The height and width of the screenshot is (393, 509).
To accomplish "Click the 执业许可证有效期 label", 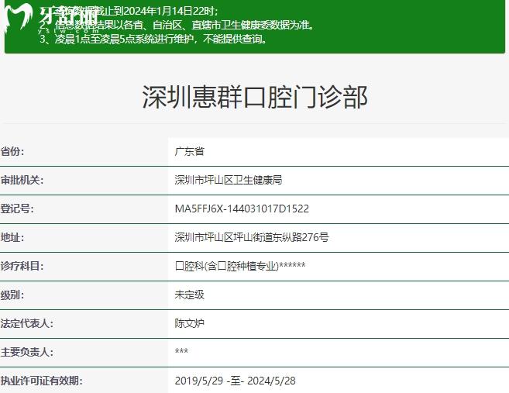I will pos(42,381).
